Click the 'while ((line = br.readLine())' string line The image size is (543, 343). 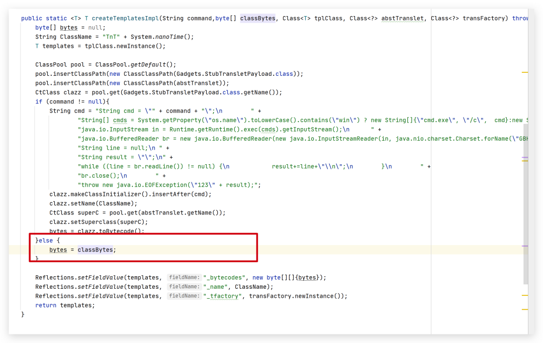point(251,167)
